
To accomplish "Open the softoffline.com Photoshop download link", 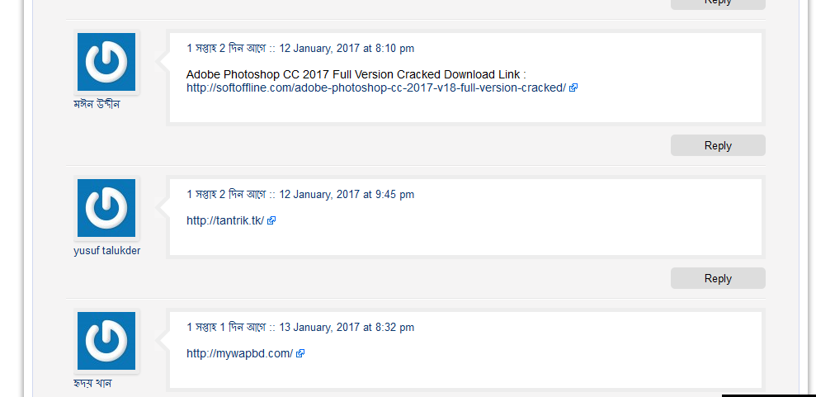I will (375, 87).
